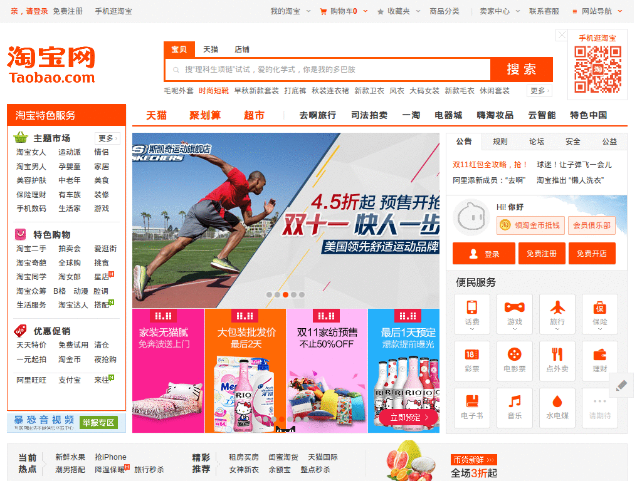Image resolution: width=642 pixels, height=481 pixels.
Task: Click the 免费注册 orange button
Action: pos(542,254)
